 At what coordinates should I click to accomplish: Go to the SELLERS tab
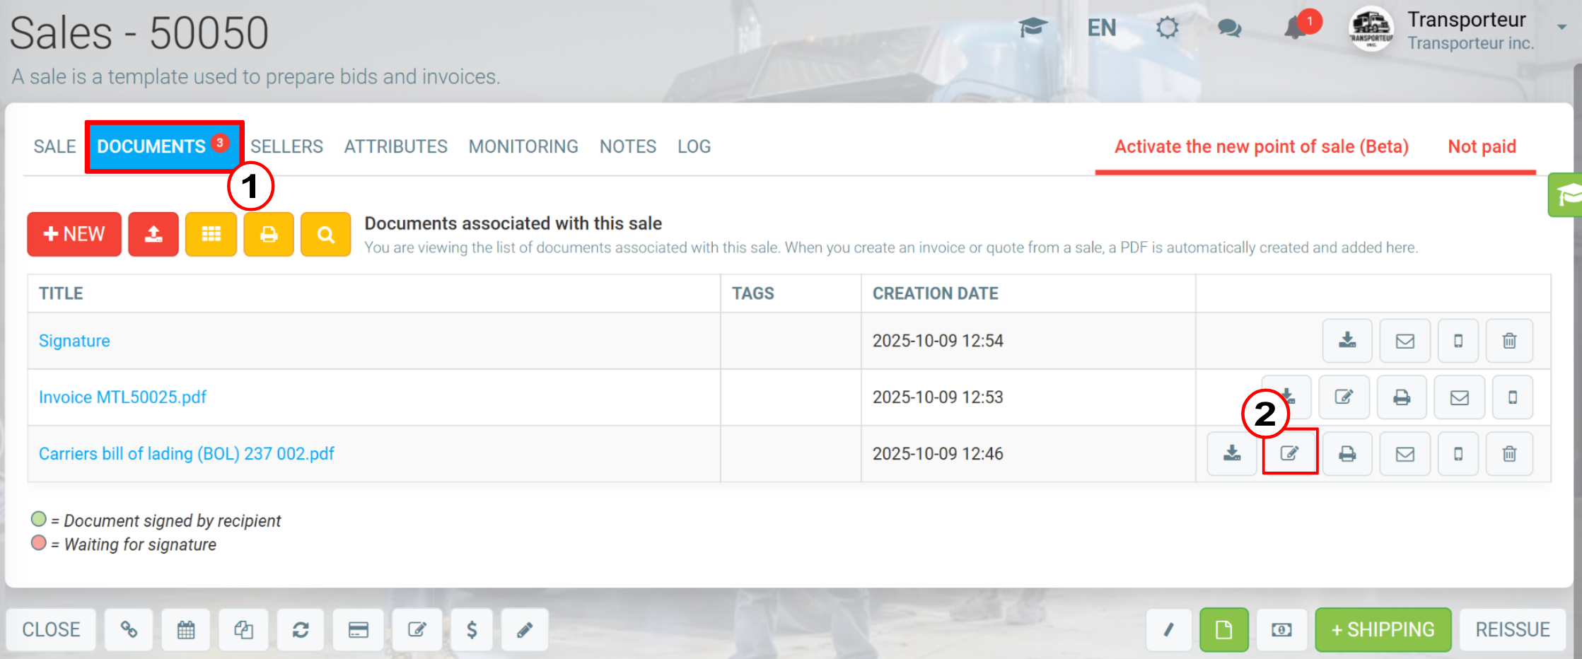pyautogui.click(x=286, y=146)
